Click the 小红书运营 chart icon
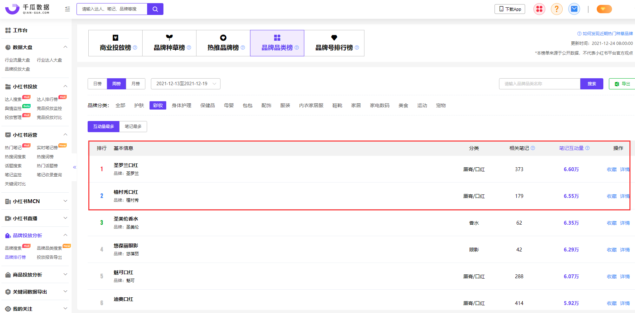This screenshot has width=635, height=313. (x=8, y=135)
